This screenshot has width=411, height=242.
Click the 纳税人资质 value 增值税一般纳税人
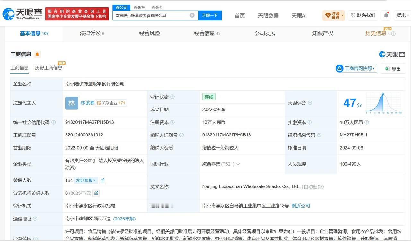(220, 148)
